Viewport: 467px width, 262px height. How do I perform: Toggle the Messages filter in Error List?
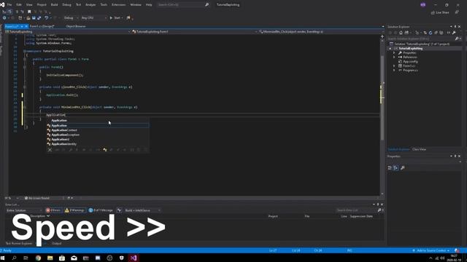click(x=101, y=210)
